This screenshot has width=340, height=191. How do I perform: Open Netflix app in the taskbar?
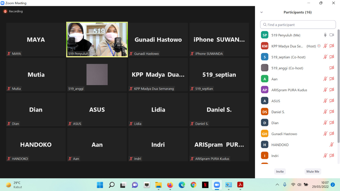205,185
